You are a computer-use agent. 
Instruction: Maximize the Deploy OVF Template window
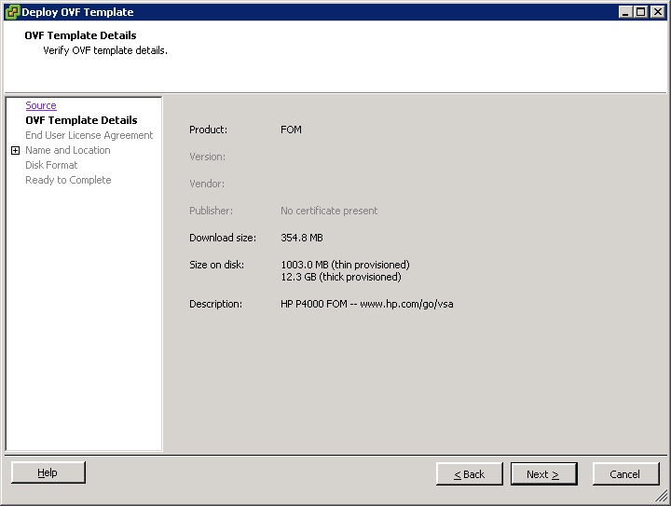click(x=641, y=12)
